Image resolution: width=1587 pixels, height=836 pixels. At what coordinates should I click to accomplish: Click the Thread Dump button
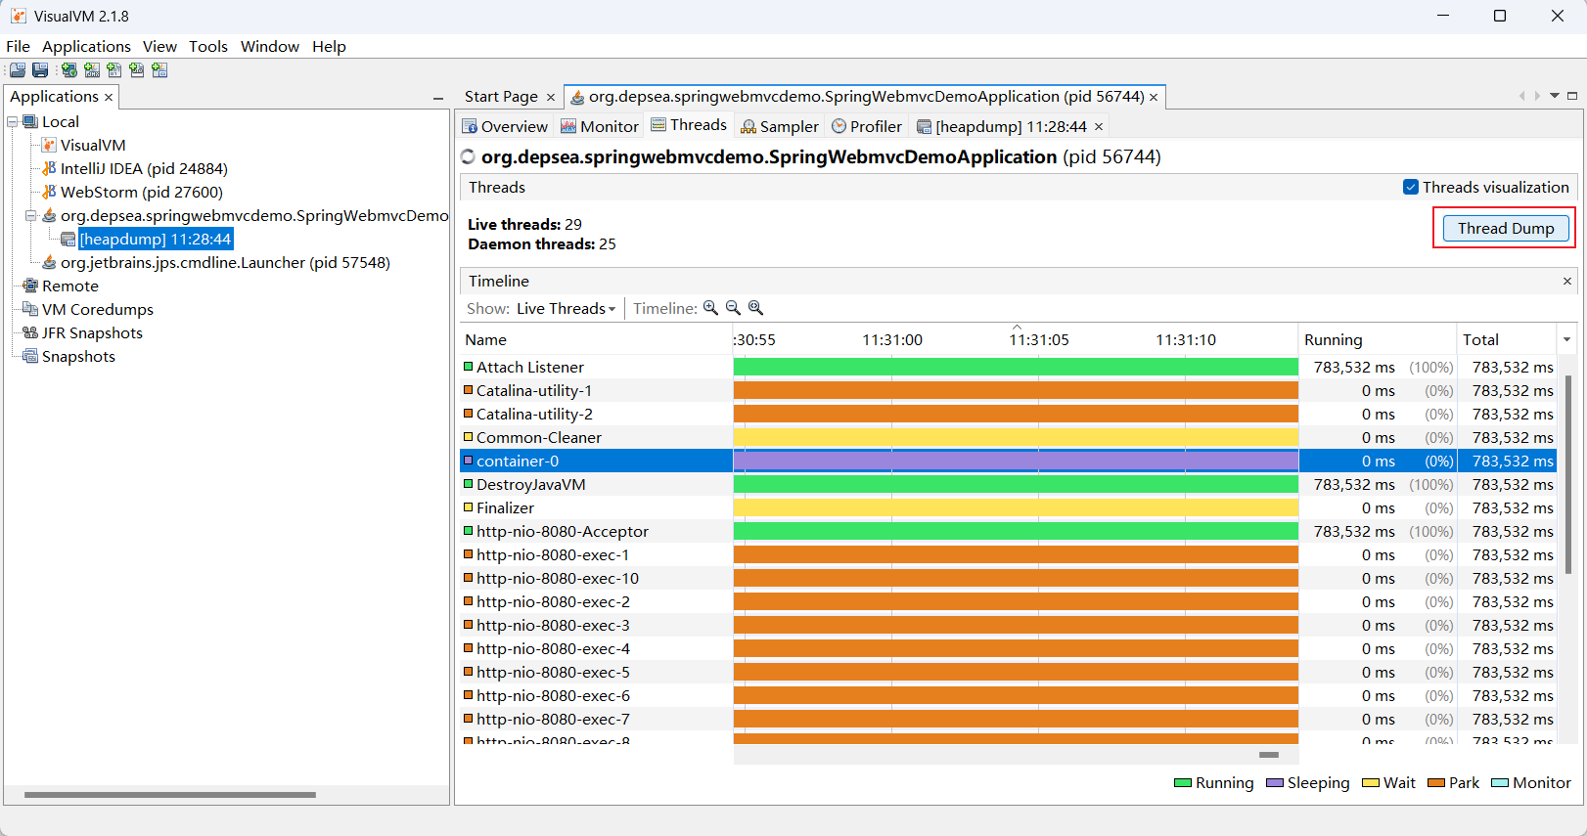(x=1505, y=228)
